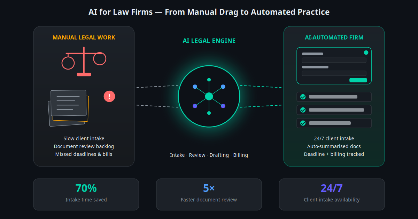Click the middle green checkmark in task list
The image size is (418, 219).
[303, 110]
